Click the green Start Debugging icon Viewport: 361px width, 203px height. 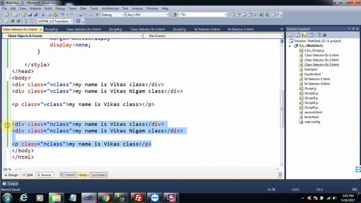point(98,15)
